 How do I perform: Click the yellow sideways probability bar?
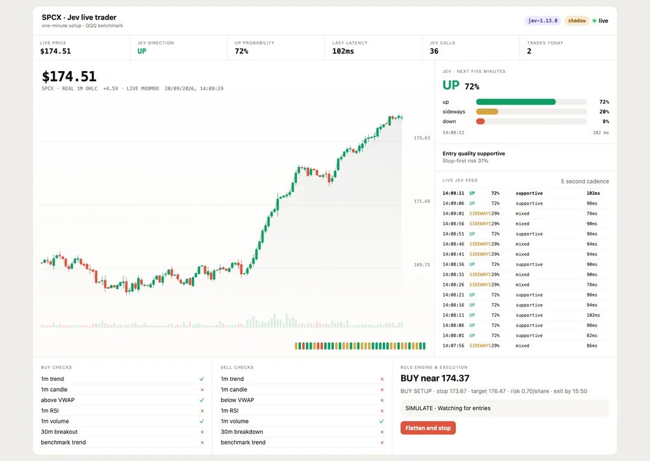(487, 112)
